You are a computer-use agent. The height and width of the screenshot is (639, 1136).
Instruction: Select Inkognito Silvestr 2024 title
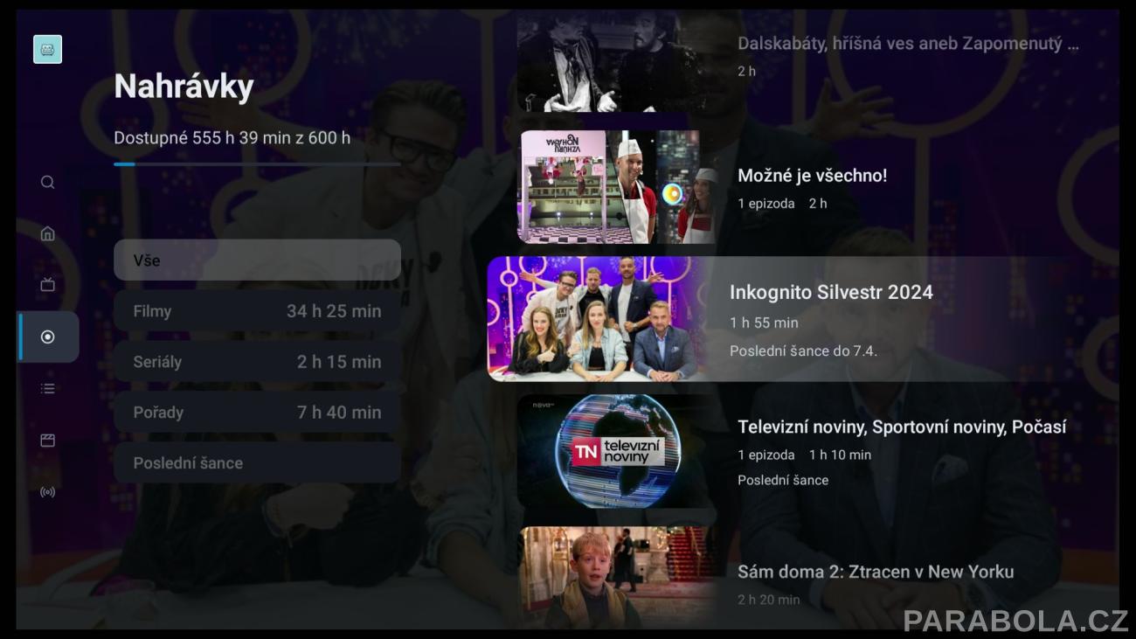(831, 292)
